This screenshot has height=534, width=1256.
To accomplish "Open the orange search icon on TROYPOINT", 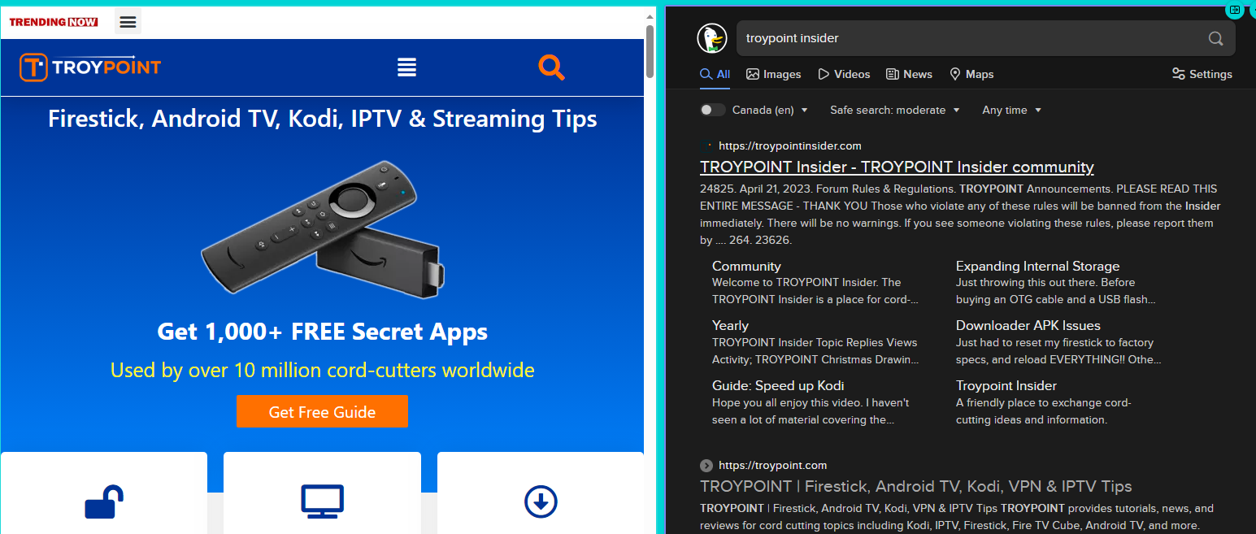I will (x=551, y=67).
